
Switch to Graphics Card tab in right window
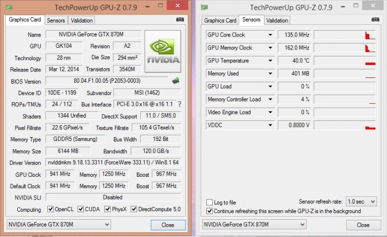(220, 20)
